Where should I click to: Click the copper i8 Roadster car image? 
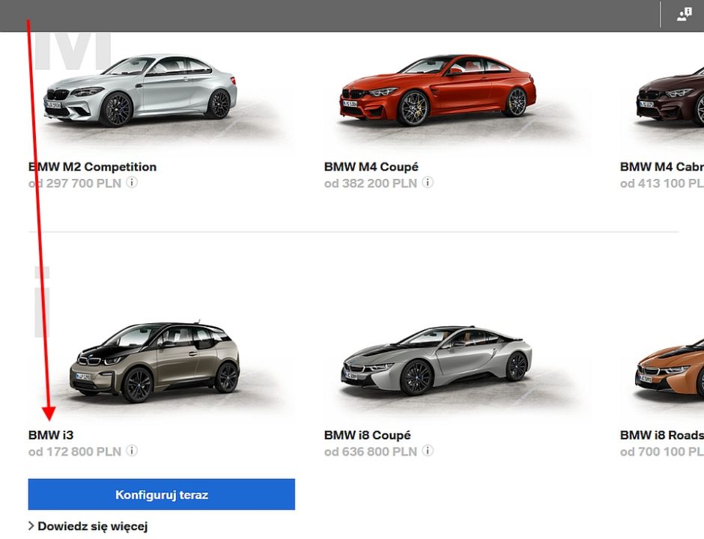(x=670, y=368)
